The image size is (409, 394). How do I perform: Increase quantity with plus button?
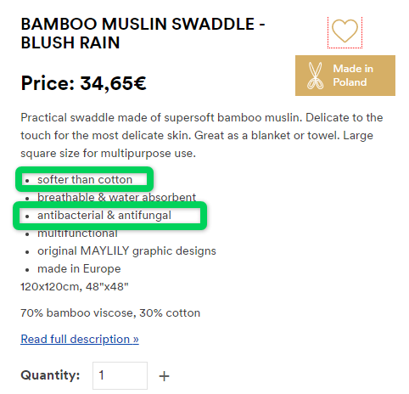[x=164, y=376]
